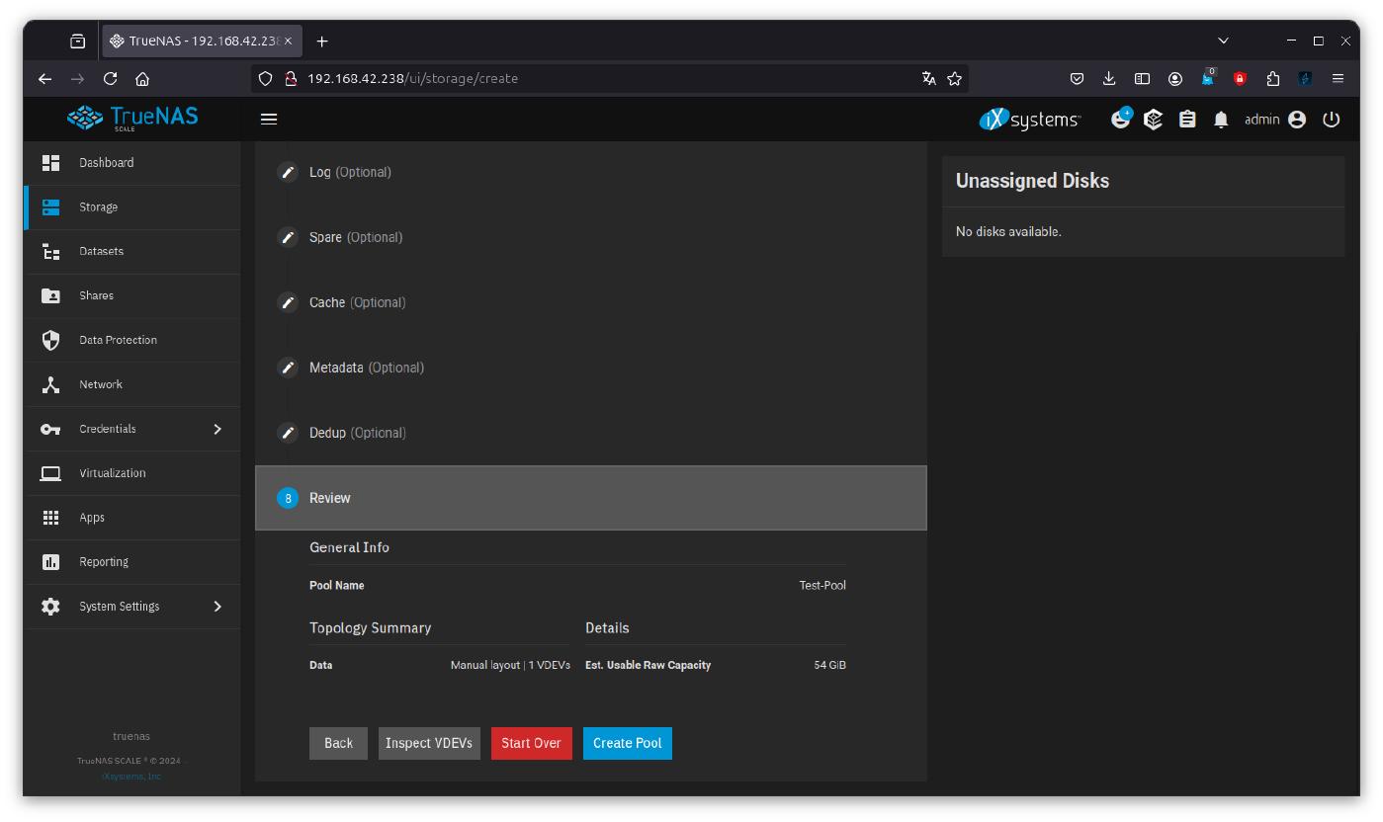Open the alerts bell icon
Viewport: 1383px width, 822px height.
click(1221, 120)
